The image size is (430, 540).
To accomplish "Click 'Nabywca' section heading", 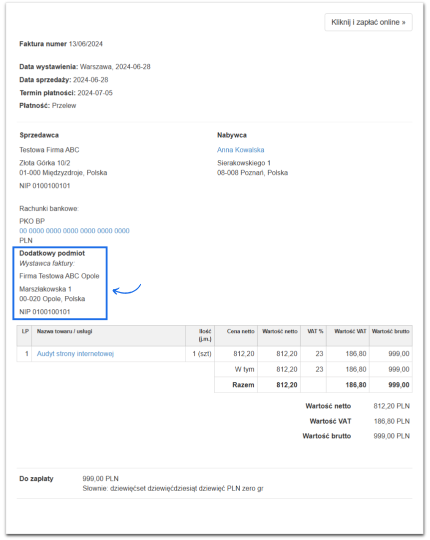I will point(232,135).
